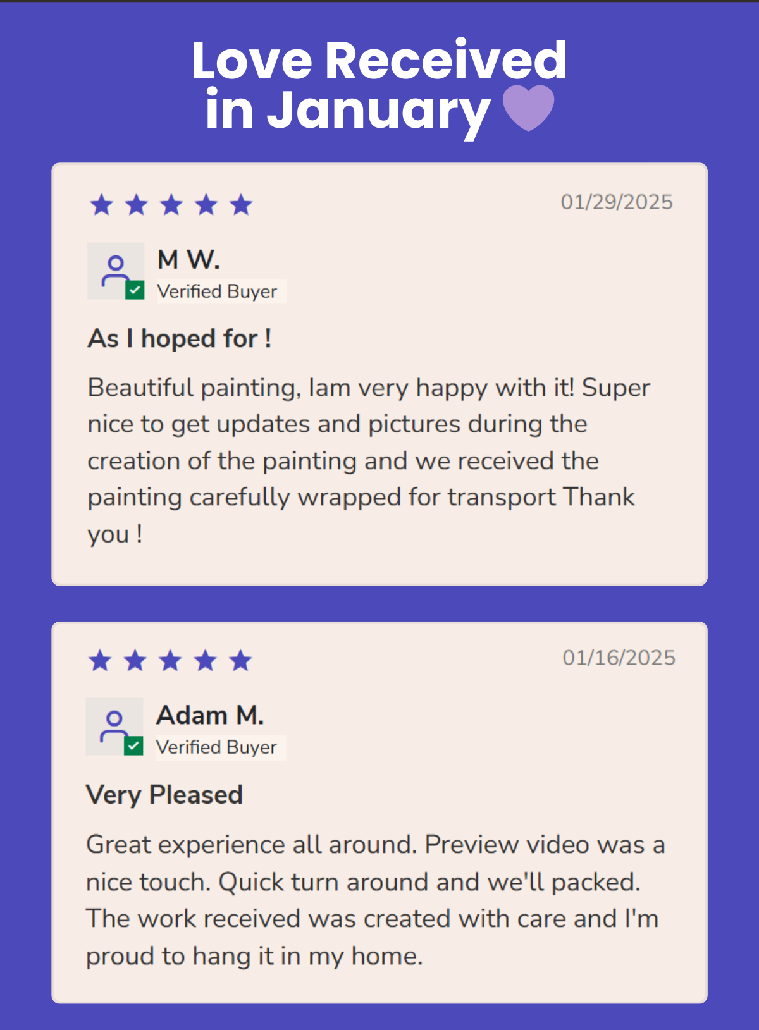Click the 'Love Received in January' heading
The height and width of the screenshot is (1030, 759).
click(378, 85)
